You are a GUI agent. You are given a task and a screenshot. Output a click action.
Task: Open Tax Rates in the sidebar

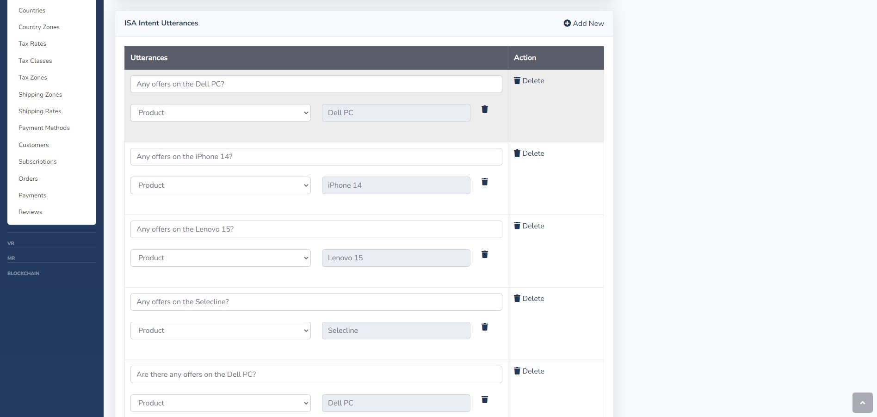click(x=32, y=43)
